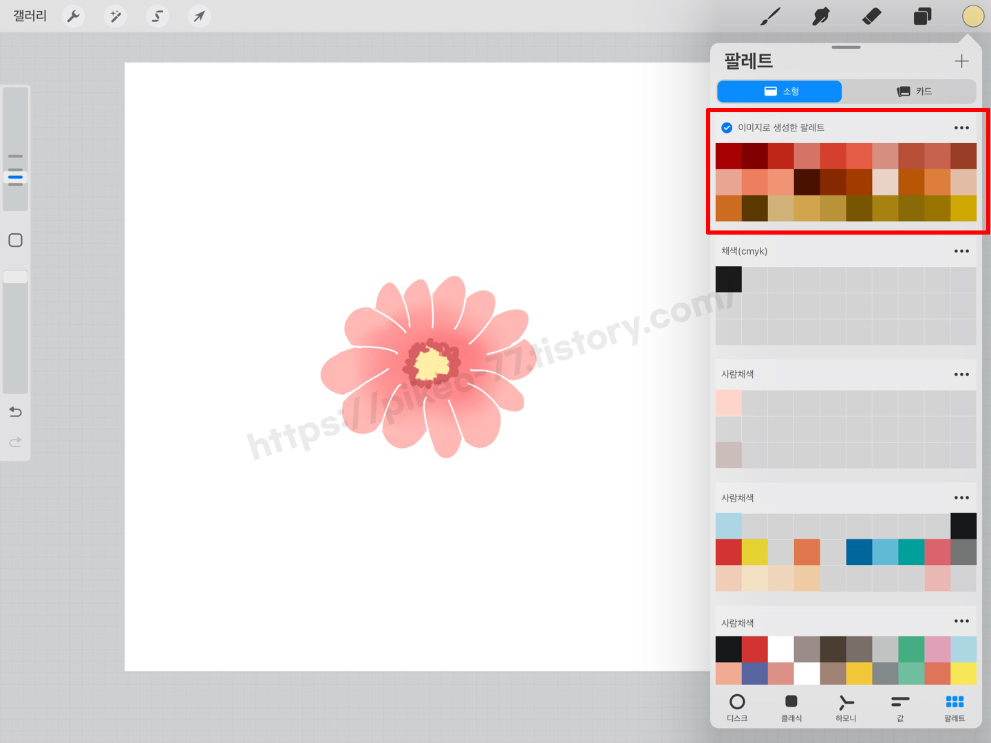Add a new palette with plus icon
This screenshot has width=991, height=743.
tap(961, 61)
